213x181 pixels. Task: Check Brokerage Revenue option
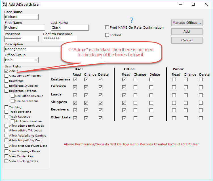pyautogui.click(x=7, y=91)
